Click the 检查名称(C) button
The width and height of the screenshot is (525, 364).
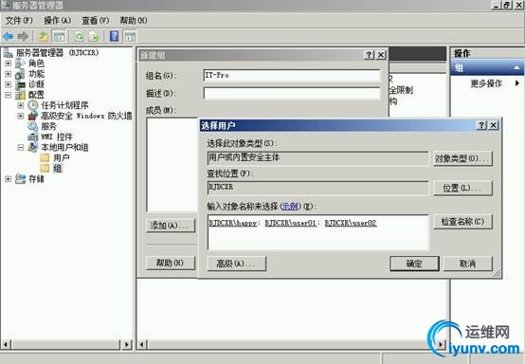coord(462,222)
